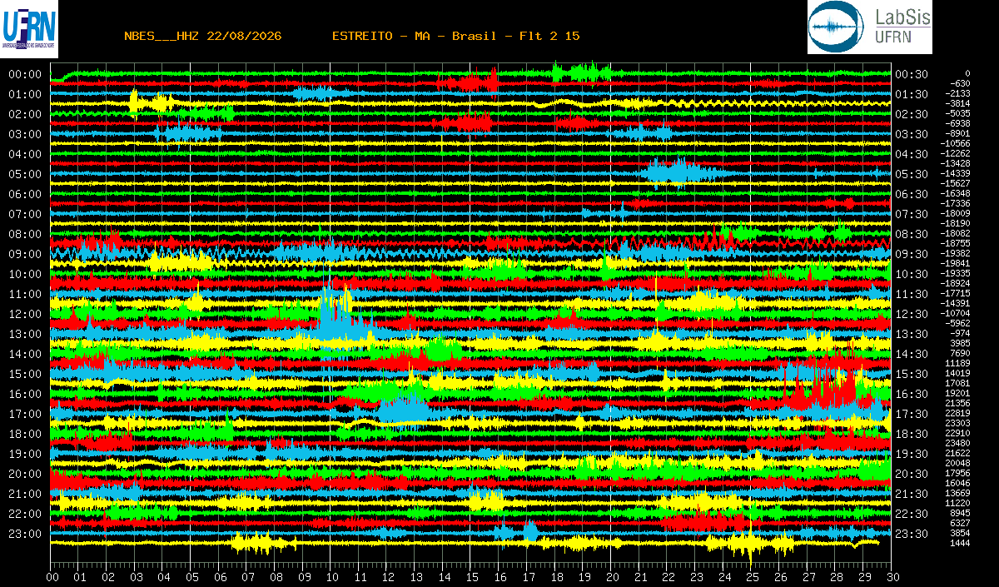Select the offset value 3985
The width and height of the screenshot is (999, 587).
coord(961,343)
